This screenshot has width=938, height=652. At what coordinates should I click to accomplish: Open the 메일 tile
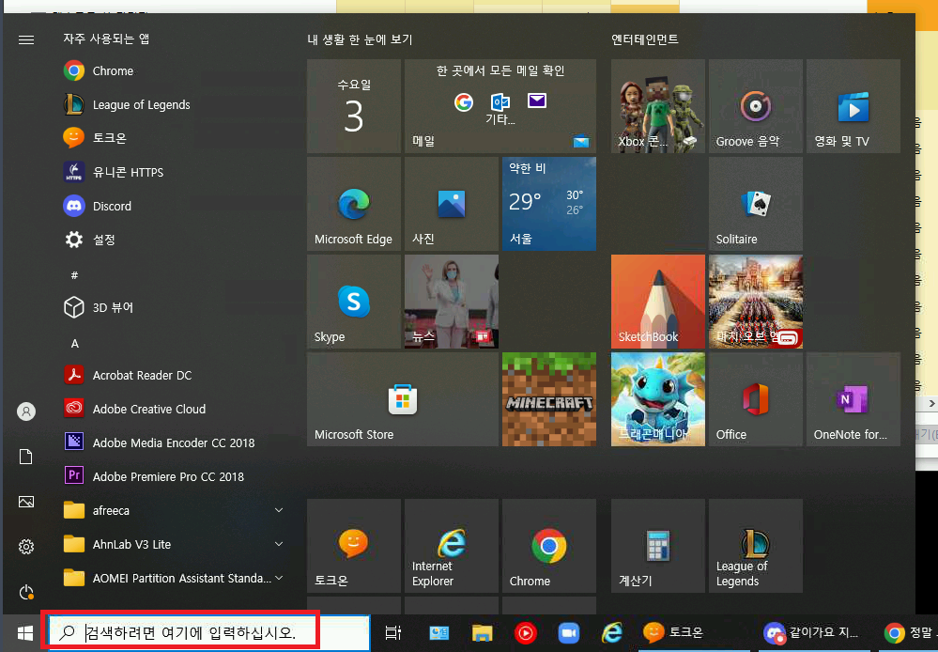click(500, 106)
